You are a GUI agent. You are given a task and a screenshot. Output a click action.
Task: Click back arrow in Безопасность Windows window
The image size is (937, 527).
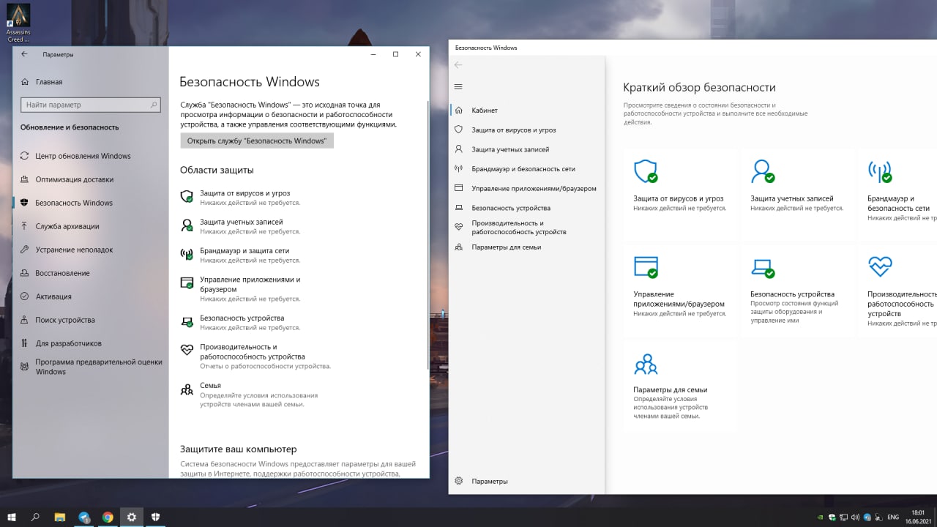coord(458,65)
